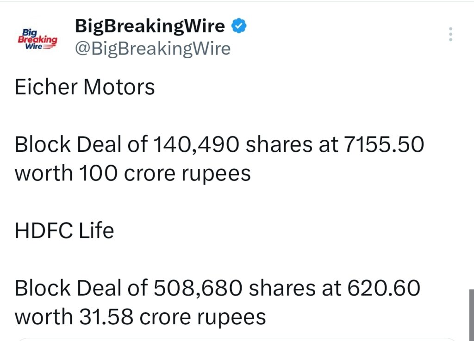The image size is (474, 341).
Task: Open the BigBreakingWire profile avatar
Action: [x=37, y=38]
